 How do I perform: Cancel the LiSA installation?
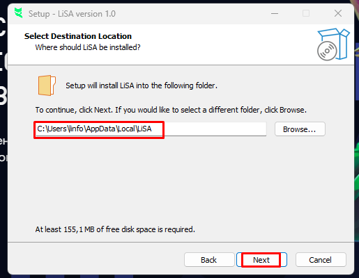(321, 260)
